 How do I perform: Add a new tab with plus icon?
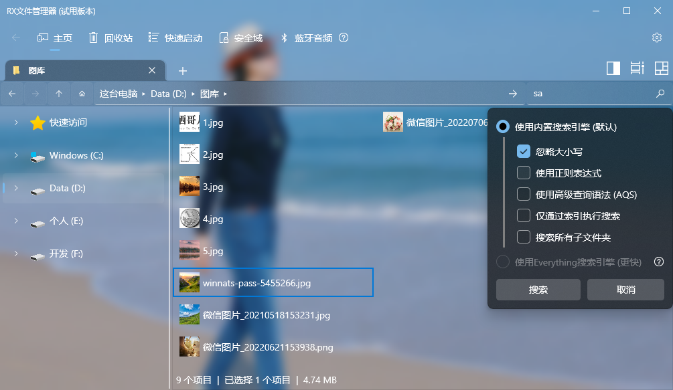[183, 71]
